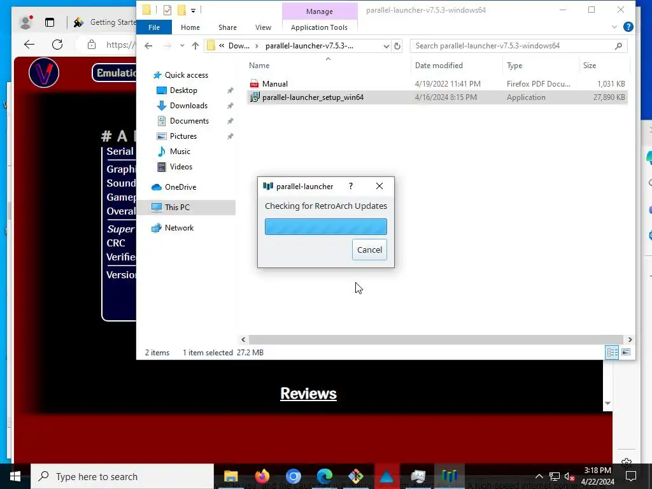
Task: Click the taskbar search box
Action: [122, 476]
